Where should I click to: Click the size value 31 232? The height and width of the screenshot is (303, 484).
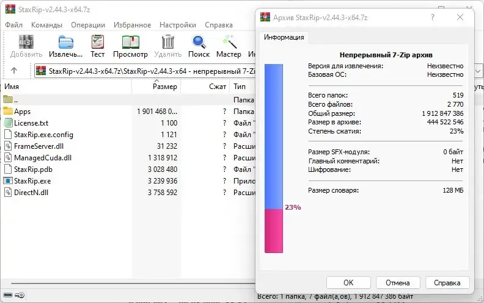tap(167, 146)
